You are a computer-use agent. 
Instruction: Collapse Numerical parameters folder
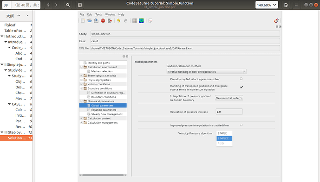pos(82,101)
